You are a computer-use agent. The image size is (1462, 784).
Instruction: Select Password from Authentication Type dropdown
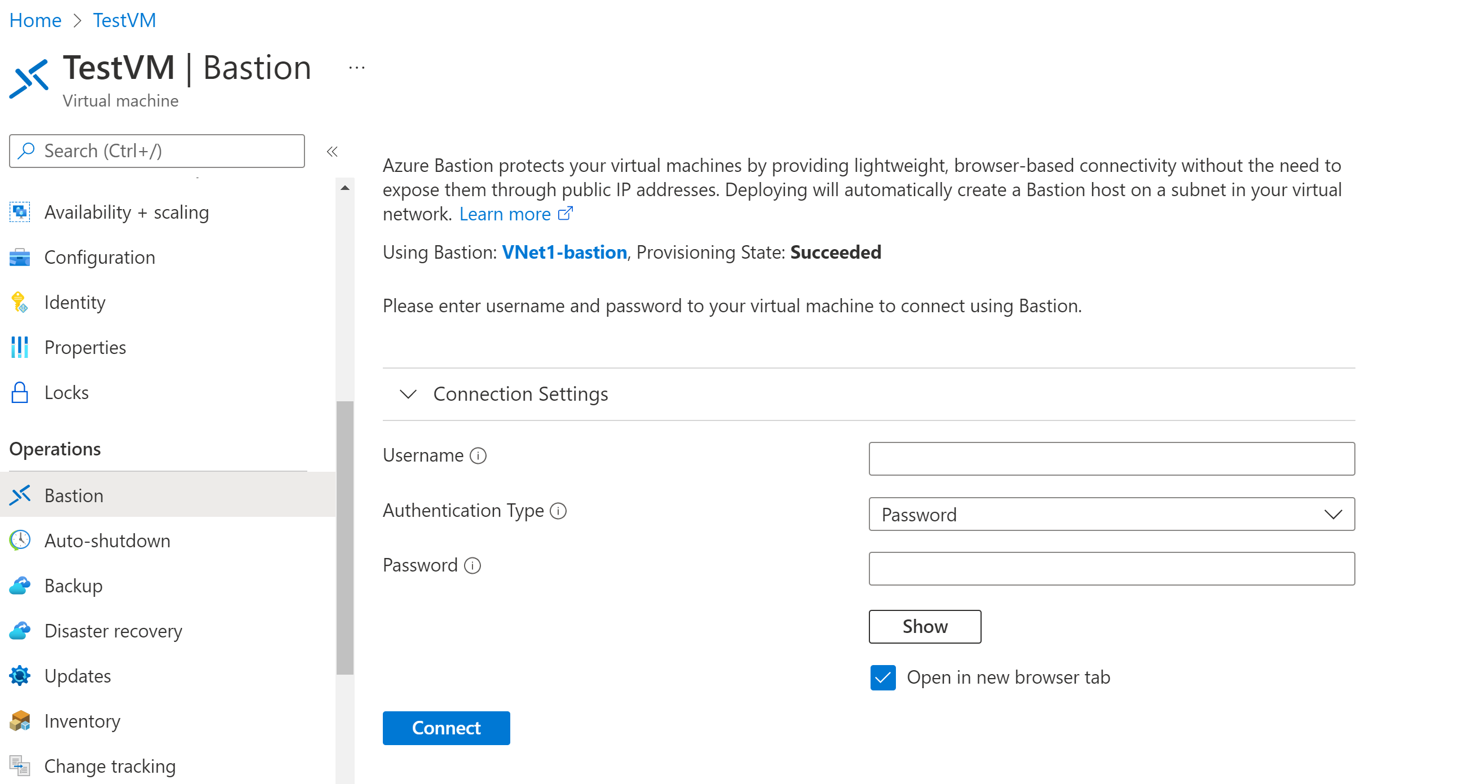coord(1112,512)
